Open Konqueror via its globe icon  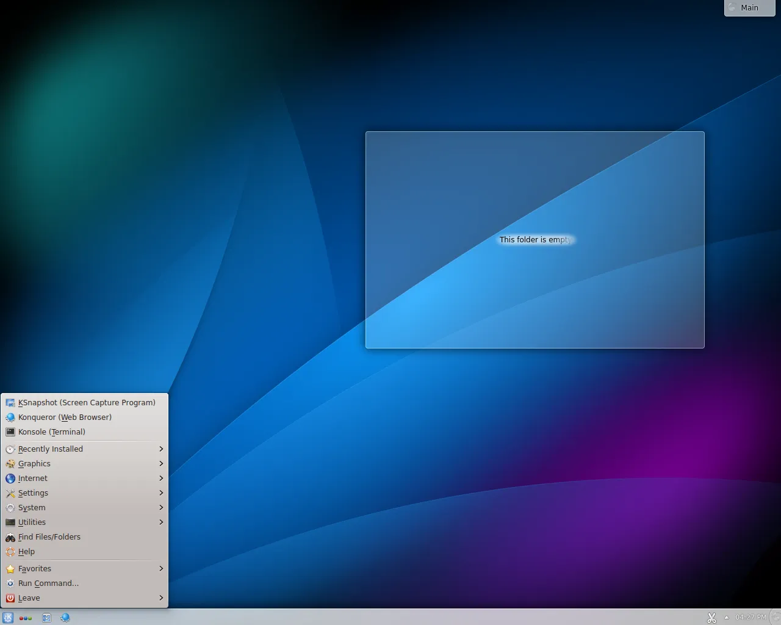click(x=10, y=417)
